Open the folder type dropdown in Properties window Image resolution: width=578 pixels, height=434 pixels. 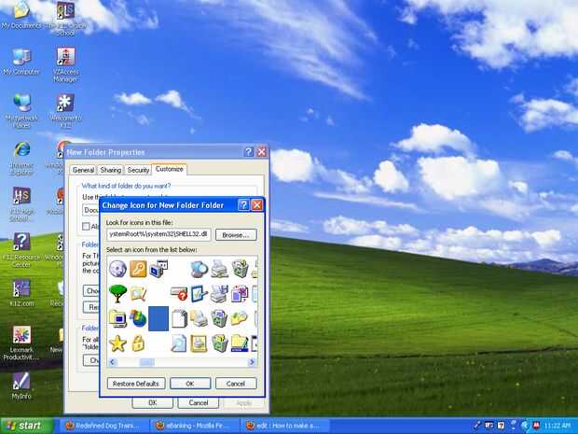coord(90,210)
